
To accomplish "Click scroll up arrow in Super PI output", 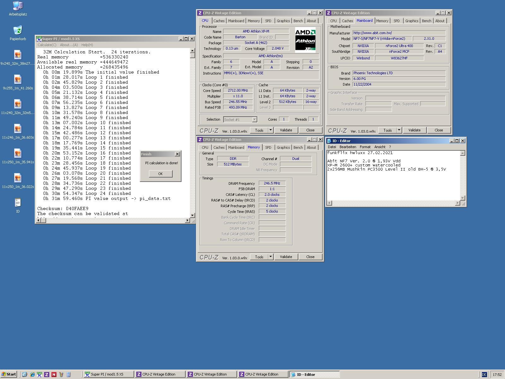I will pyautogui.click(x=193, y=51).
